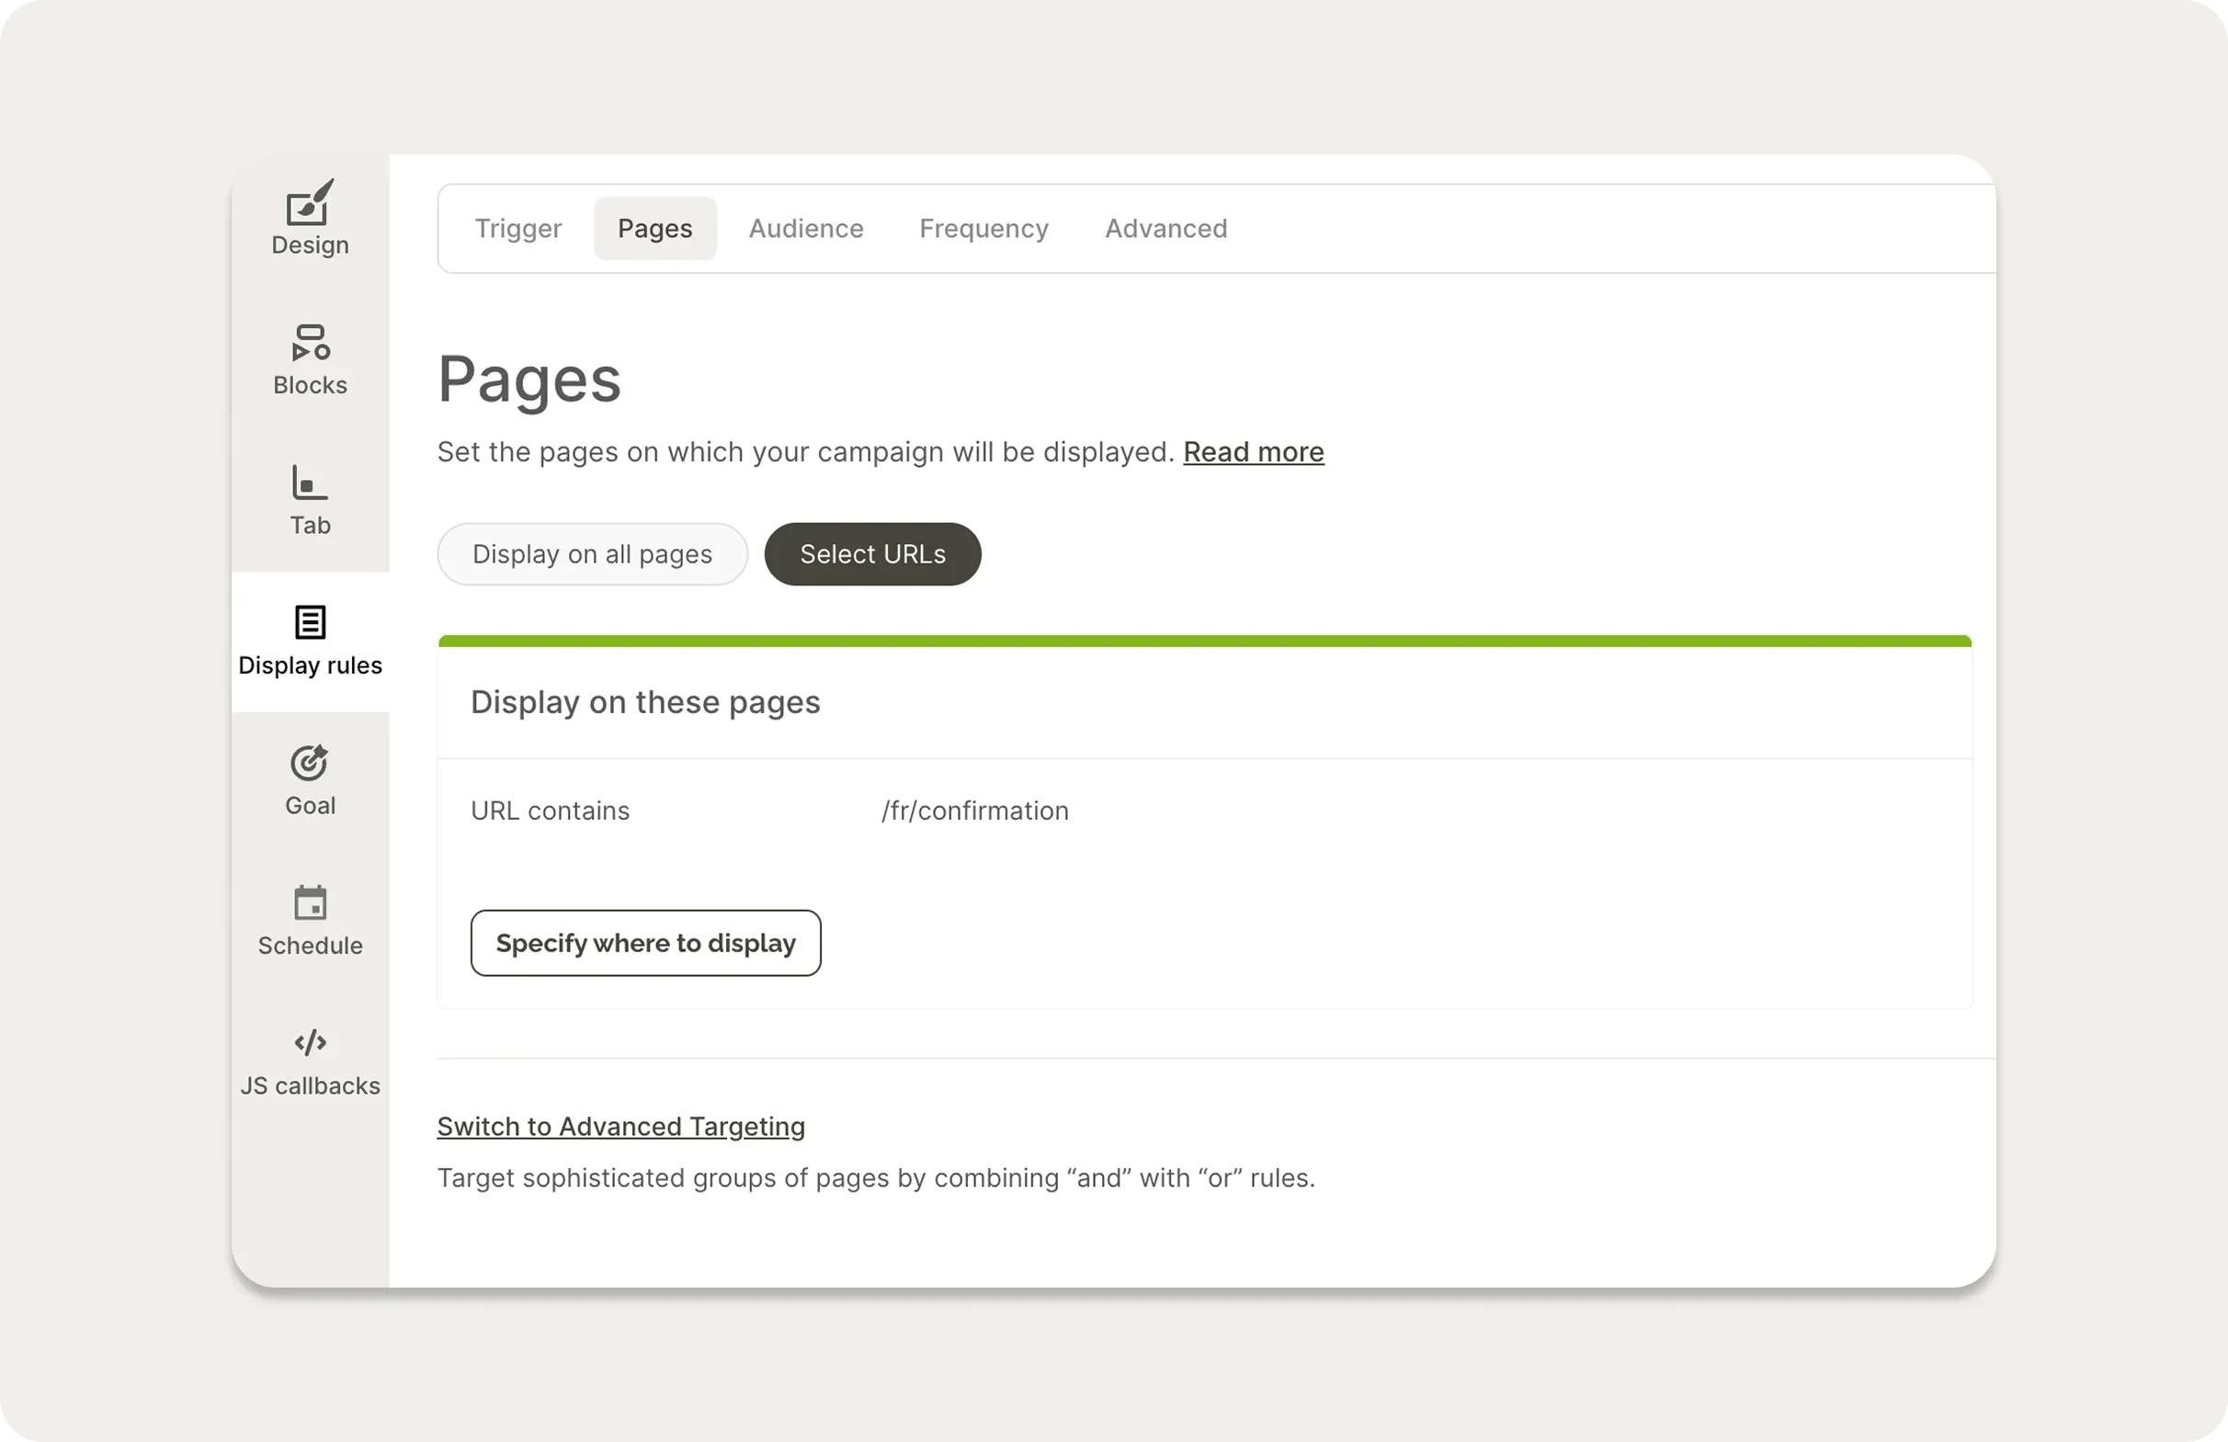Click the green progress bar above the panel
This screenshot has width=2228, height=1442.
click(1204, 639)
